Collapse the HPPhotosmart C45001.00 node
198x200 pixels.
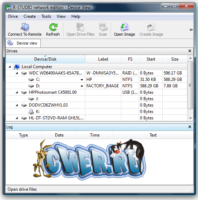click(x=17, y=92)
